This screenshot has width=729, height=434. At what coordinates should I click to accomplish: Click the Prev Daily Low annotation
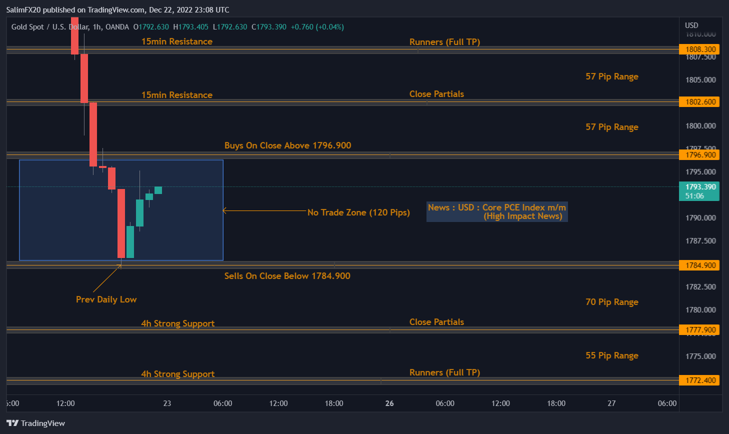[x=106, y=299]
